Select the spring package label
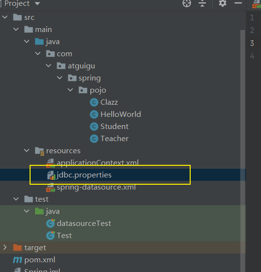 click(x=90, y=79)
